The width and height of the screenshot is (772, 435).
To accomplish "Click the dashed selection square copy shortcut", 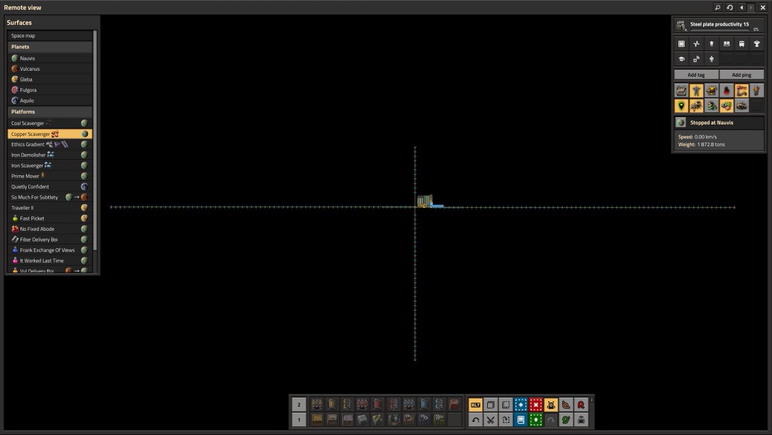I will click(506, 405).
